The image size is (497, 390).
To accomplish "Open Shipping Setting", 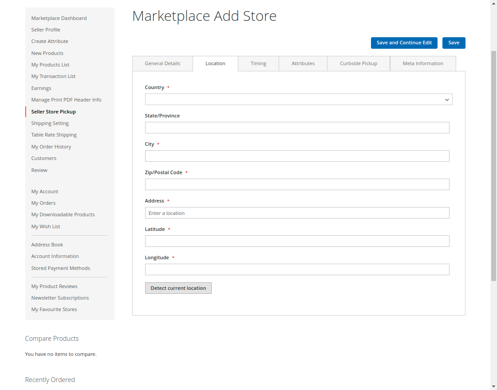I will [x=50, y=123].
